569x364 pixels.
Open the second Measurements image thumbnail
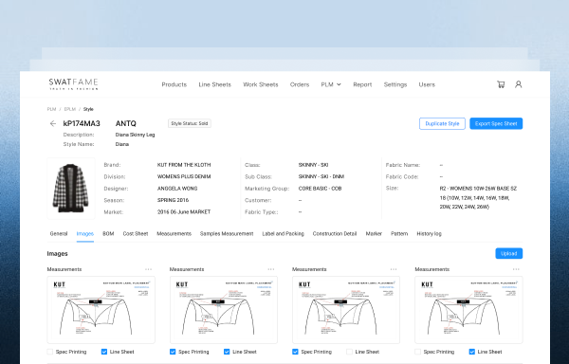[224, 310]
